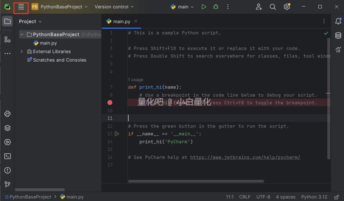344x201 pixels.
Task: Toggle the Project tool window folder button
Action: coord(8,21)
